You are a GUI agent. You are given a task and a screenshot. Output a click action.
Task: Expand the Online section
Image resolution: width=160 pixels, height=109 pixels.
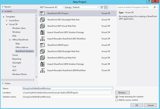[3, 83]
